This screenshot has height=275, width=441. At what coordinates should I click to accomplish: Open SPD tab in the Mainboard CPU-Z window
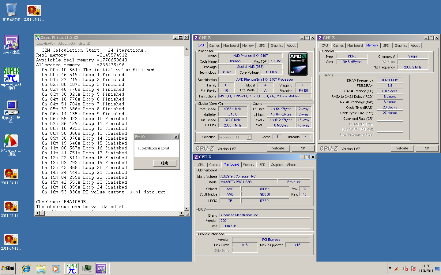click(x=262, y=165)
